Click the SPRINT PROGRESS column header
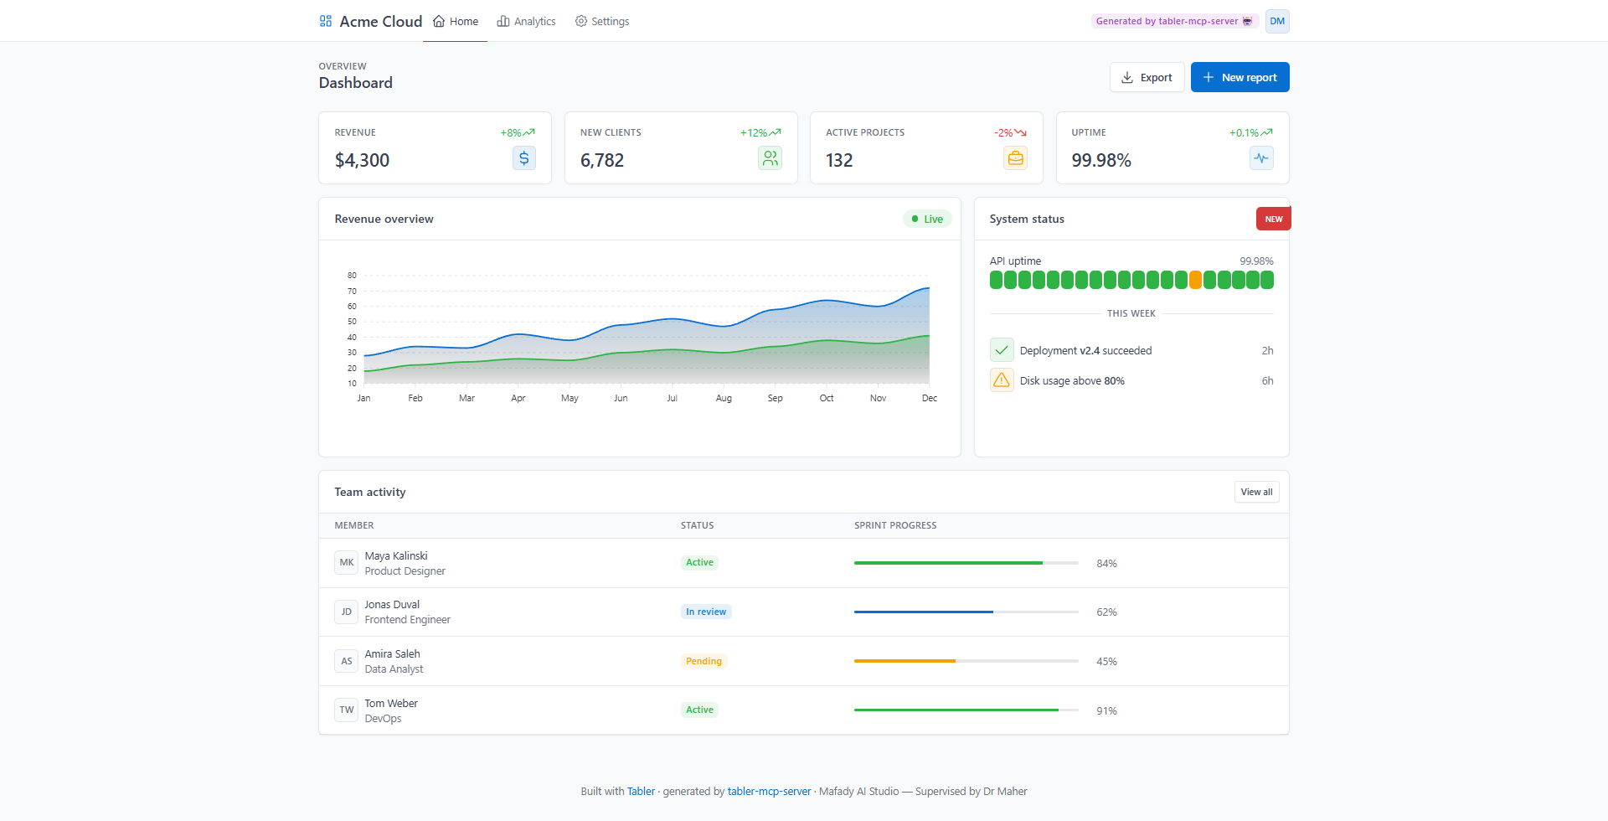Screen dimensions: 1608x821 pos(895,525)
